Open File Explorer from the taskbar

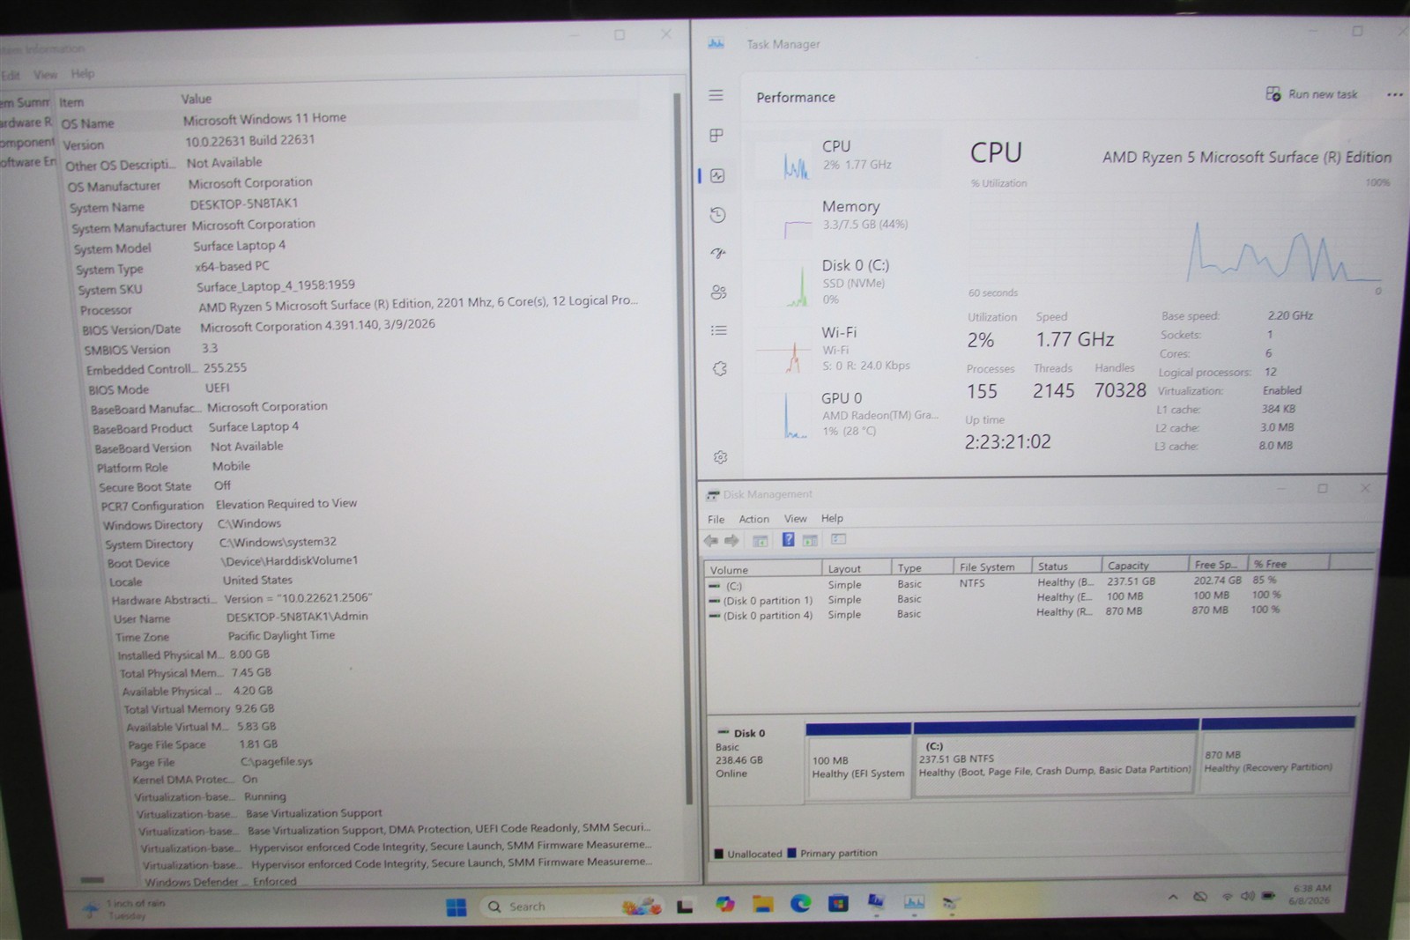pyautogui.click(x=763, y=904)
